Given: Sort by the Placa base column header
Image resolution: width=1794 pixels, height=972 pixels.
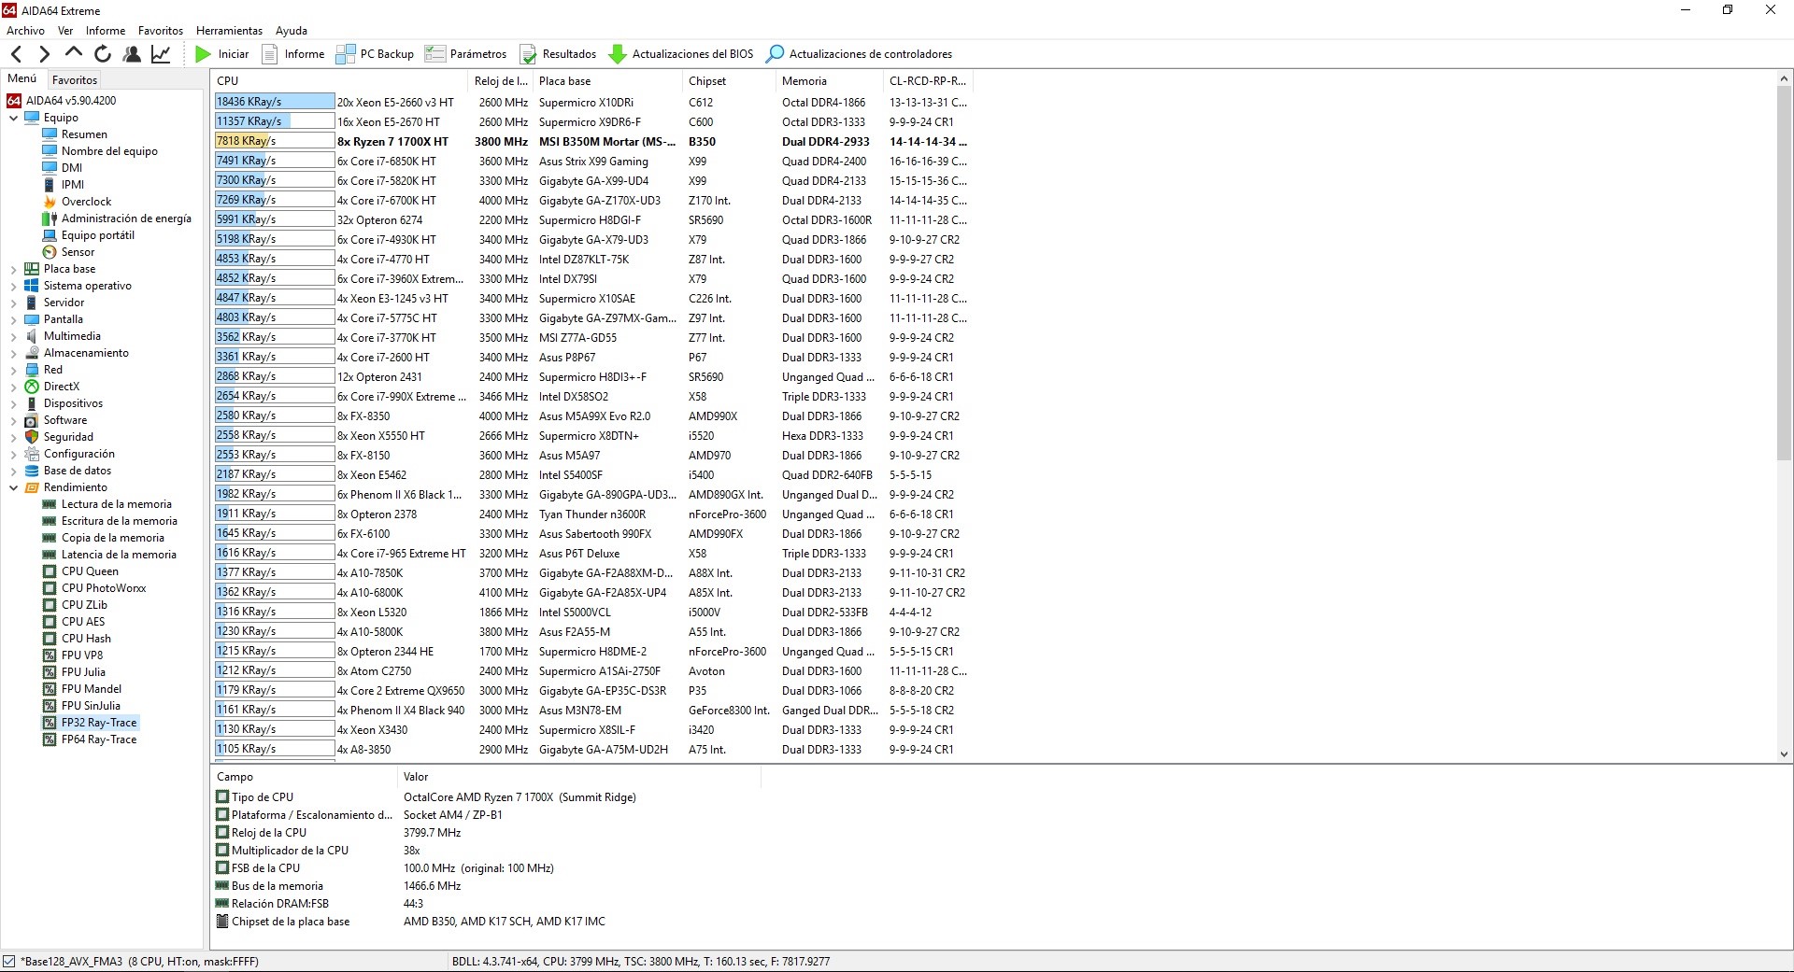Looking at the screenshot, I should [608, 81].
